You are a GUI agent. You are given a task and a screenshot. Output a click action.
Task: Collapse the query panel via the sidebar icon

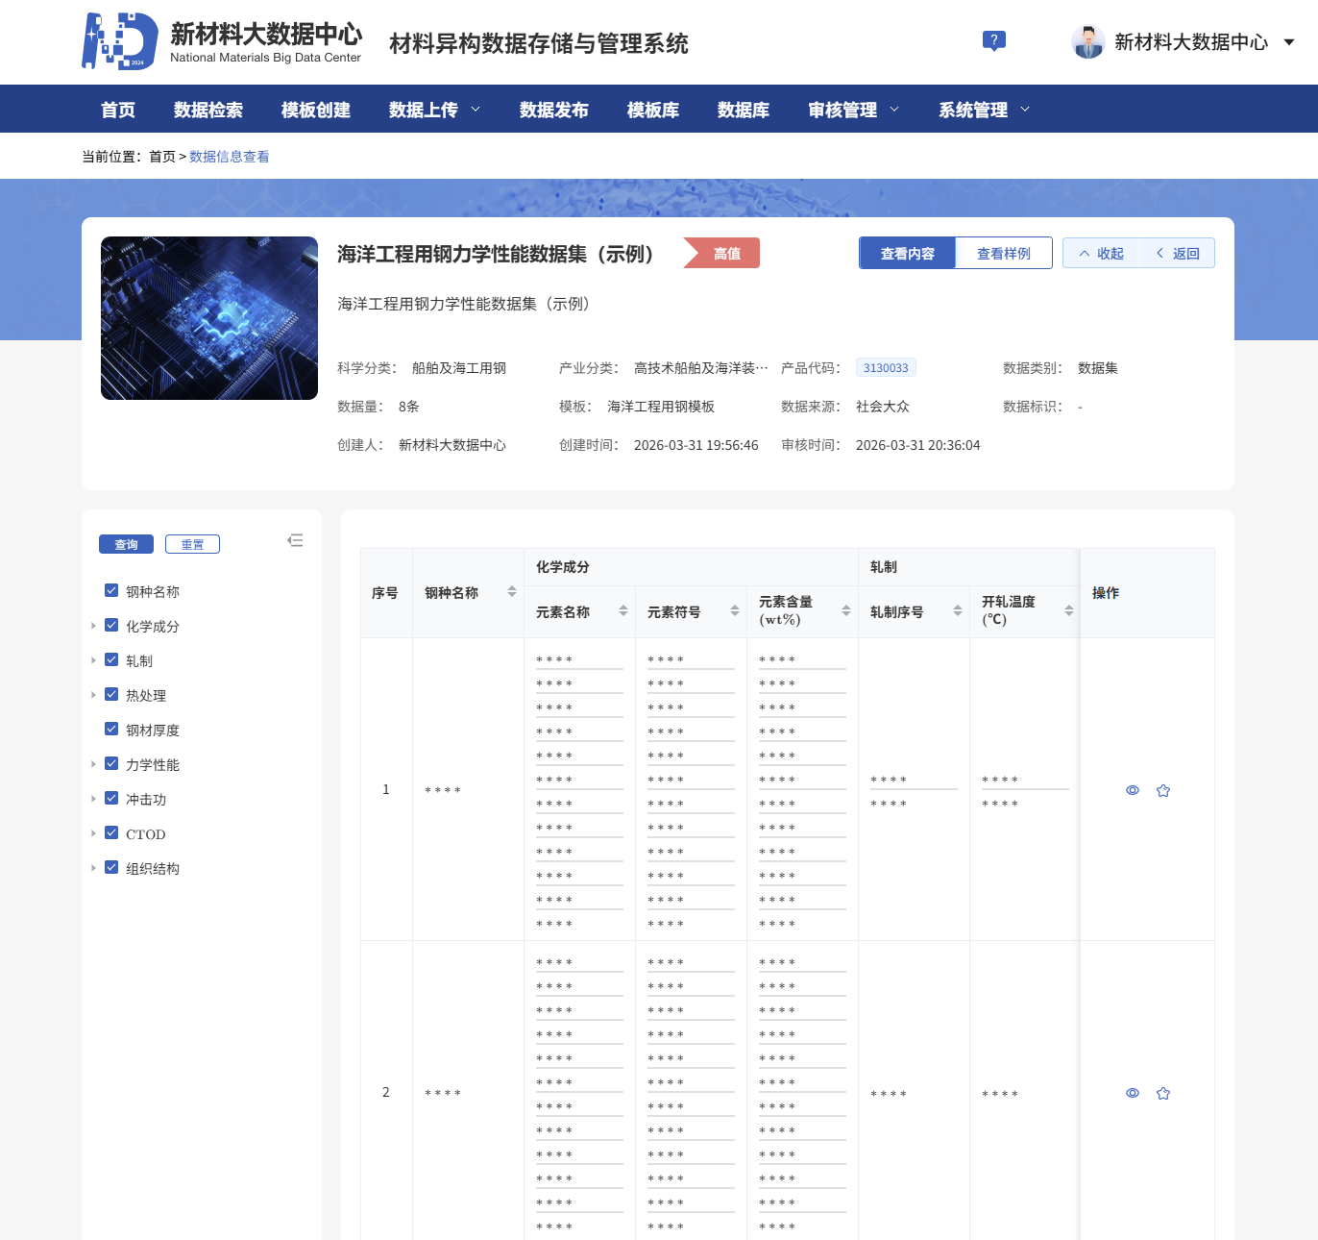pyautogui.click(x=295, y=540)
